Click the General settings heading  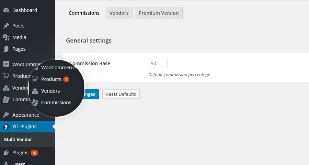click(x=89, y=40)
